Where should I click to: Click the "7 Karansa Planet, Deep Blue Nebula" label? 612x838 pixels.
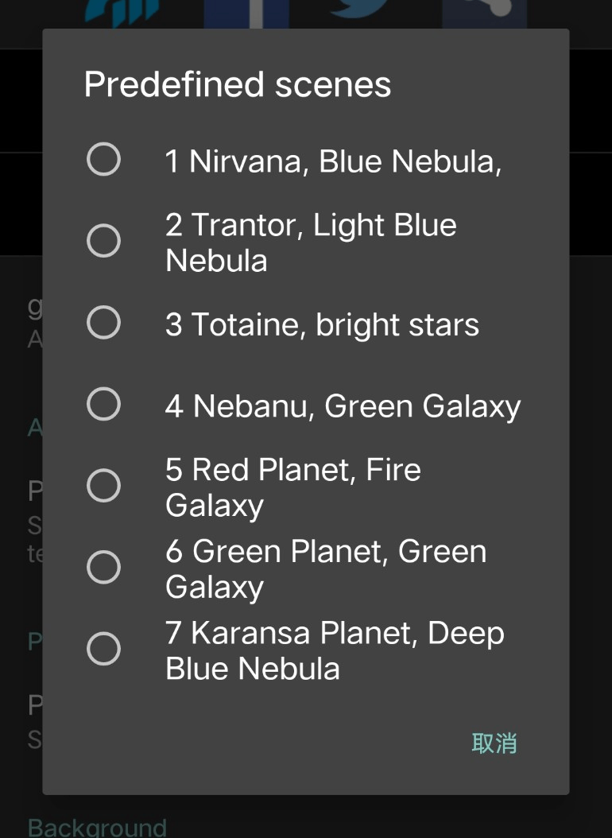pos(335,650)
